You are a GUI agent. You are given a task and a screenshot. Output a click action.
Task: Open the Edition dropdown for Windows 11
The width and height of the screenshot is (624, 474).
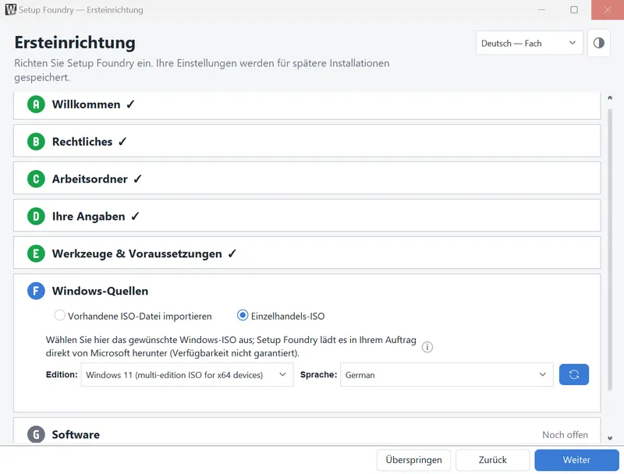click(187, 374)
